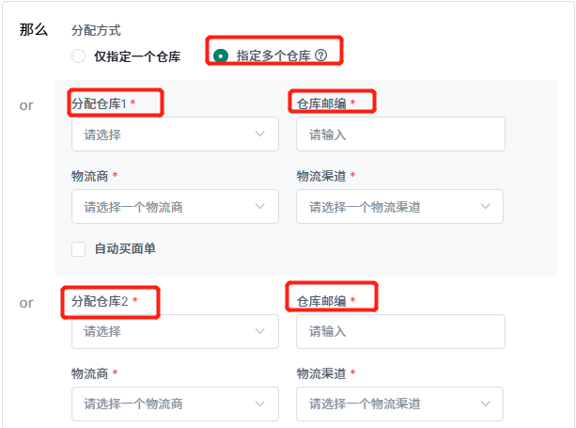Click the help icon beside 指定多个仓库

[x=321, y=55]
